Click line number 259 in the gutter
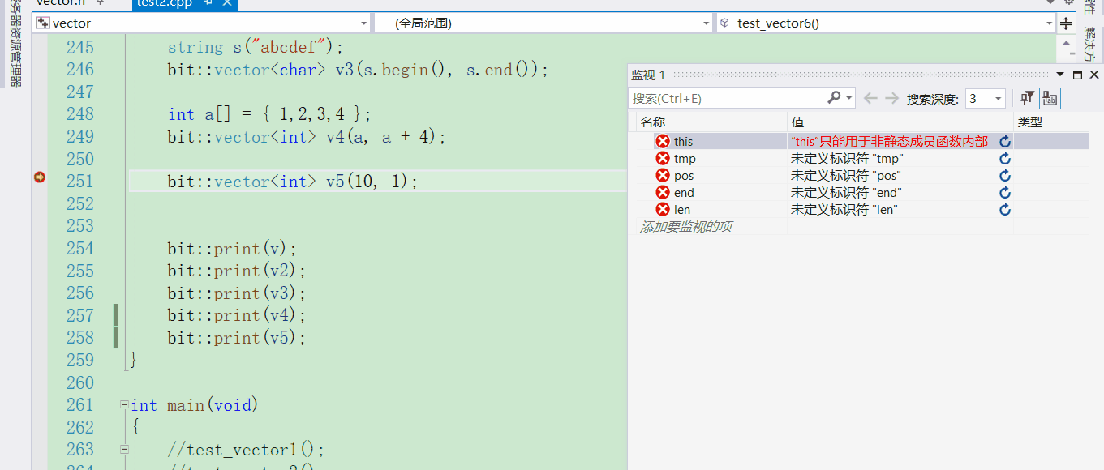 click(x=80, y=361)
